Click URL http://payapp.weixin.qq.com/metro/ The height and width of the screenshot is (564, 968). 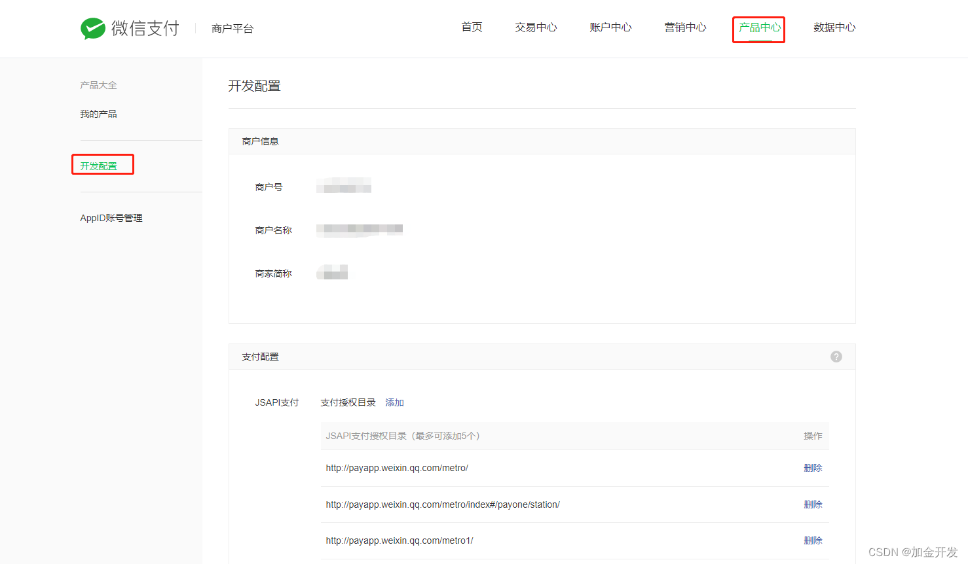[x=397, y=468]
